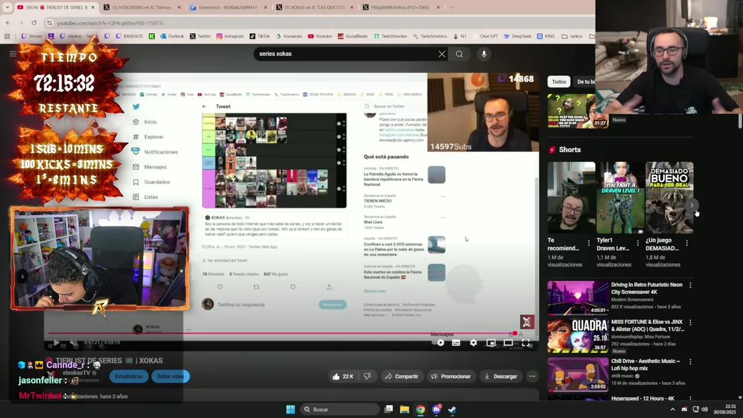The height and width of the screenshot is (418, 743).
Task: Reload the page using the refresh icon
Action: pos(34,23)
